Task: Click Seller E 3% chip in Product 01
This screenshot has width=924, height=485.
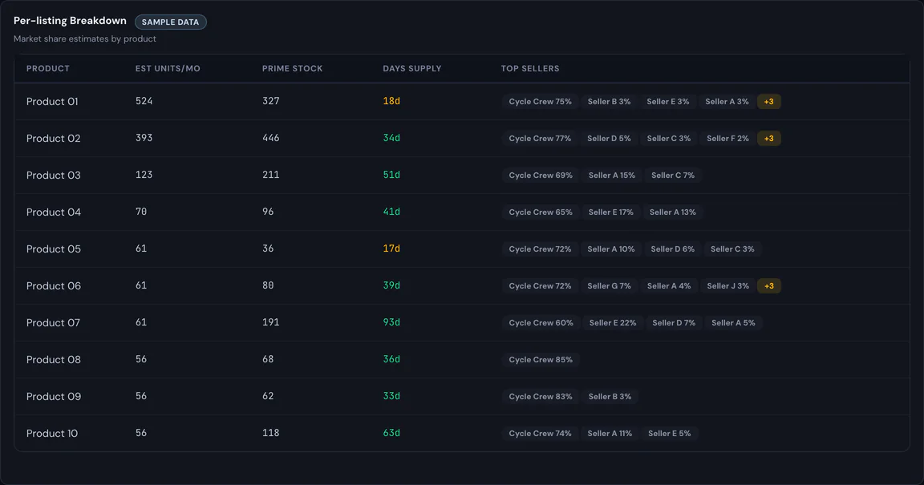Action: tap(667, 101)
